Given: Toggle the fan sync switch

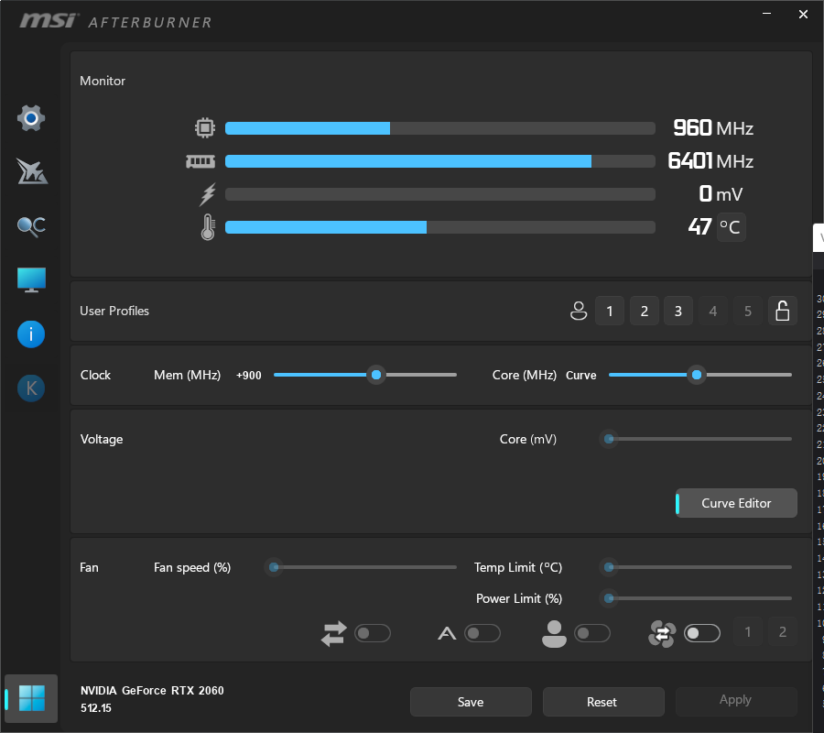Looking at the screenshot, I should point(702,633).
